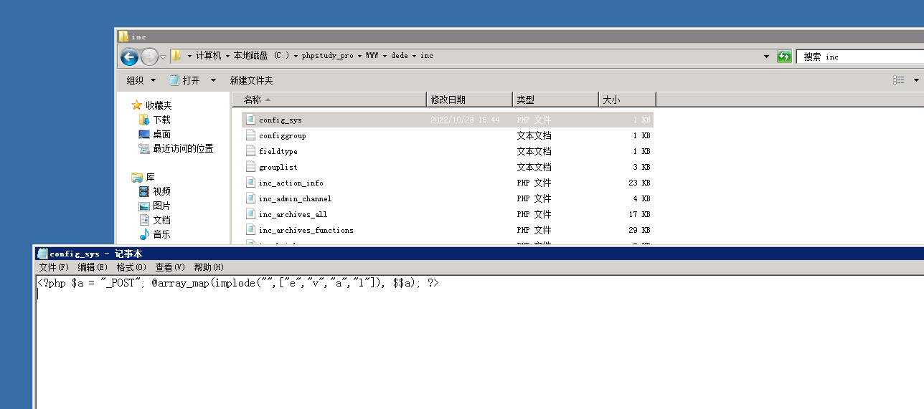
Task: Open the 文件(F) menu in Notepad
Action: point(54,267)
